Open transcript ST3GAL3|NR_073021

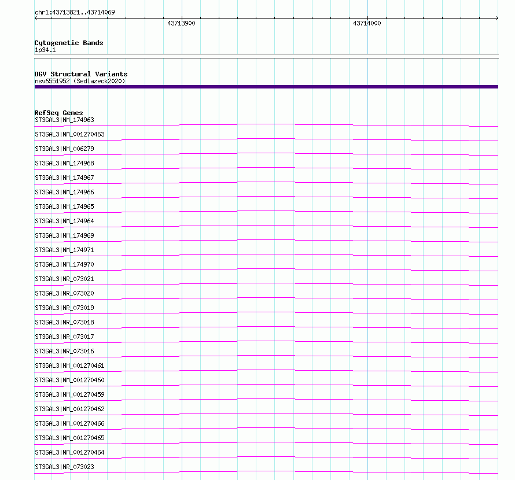(64, 279)
